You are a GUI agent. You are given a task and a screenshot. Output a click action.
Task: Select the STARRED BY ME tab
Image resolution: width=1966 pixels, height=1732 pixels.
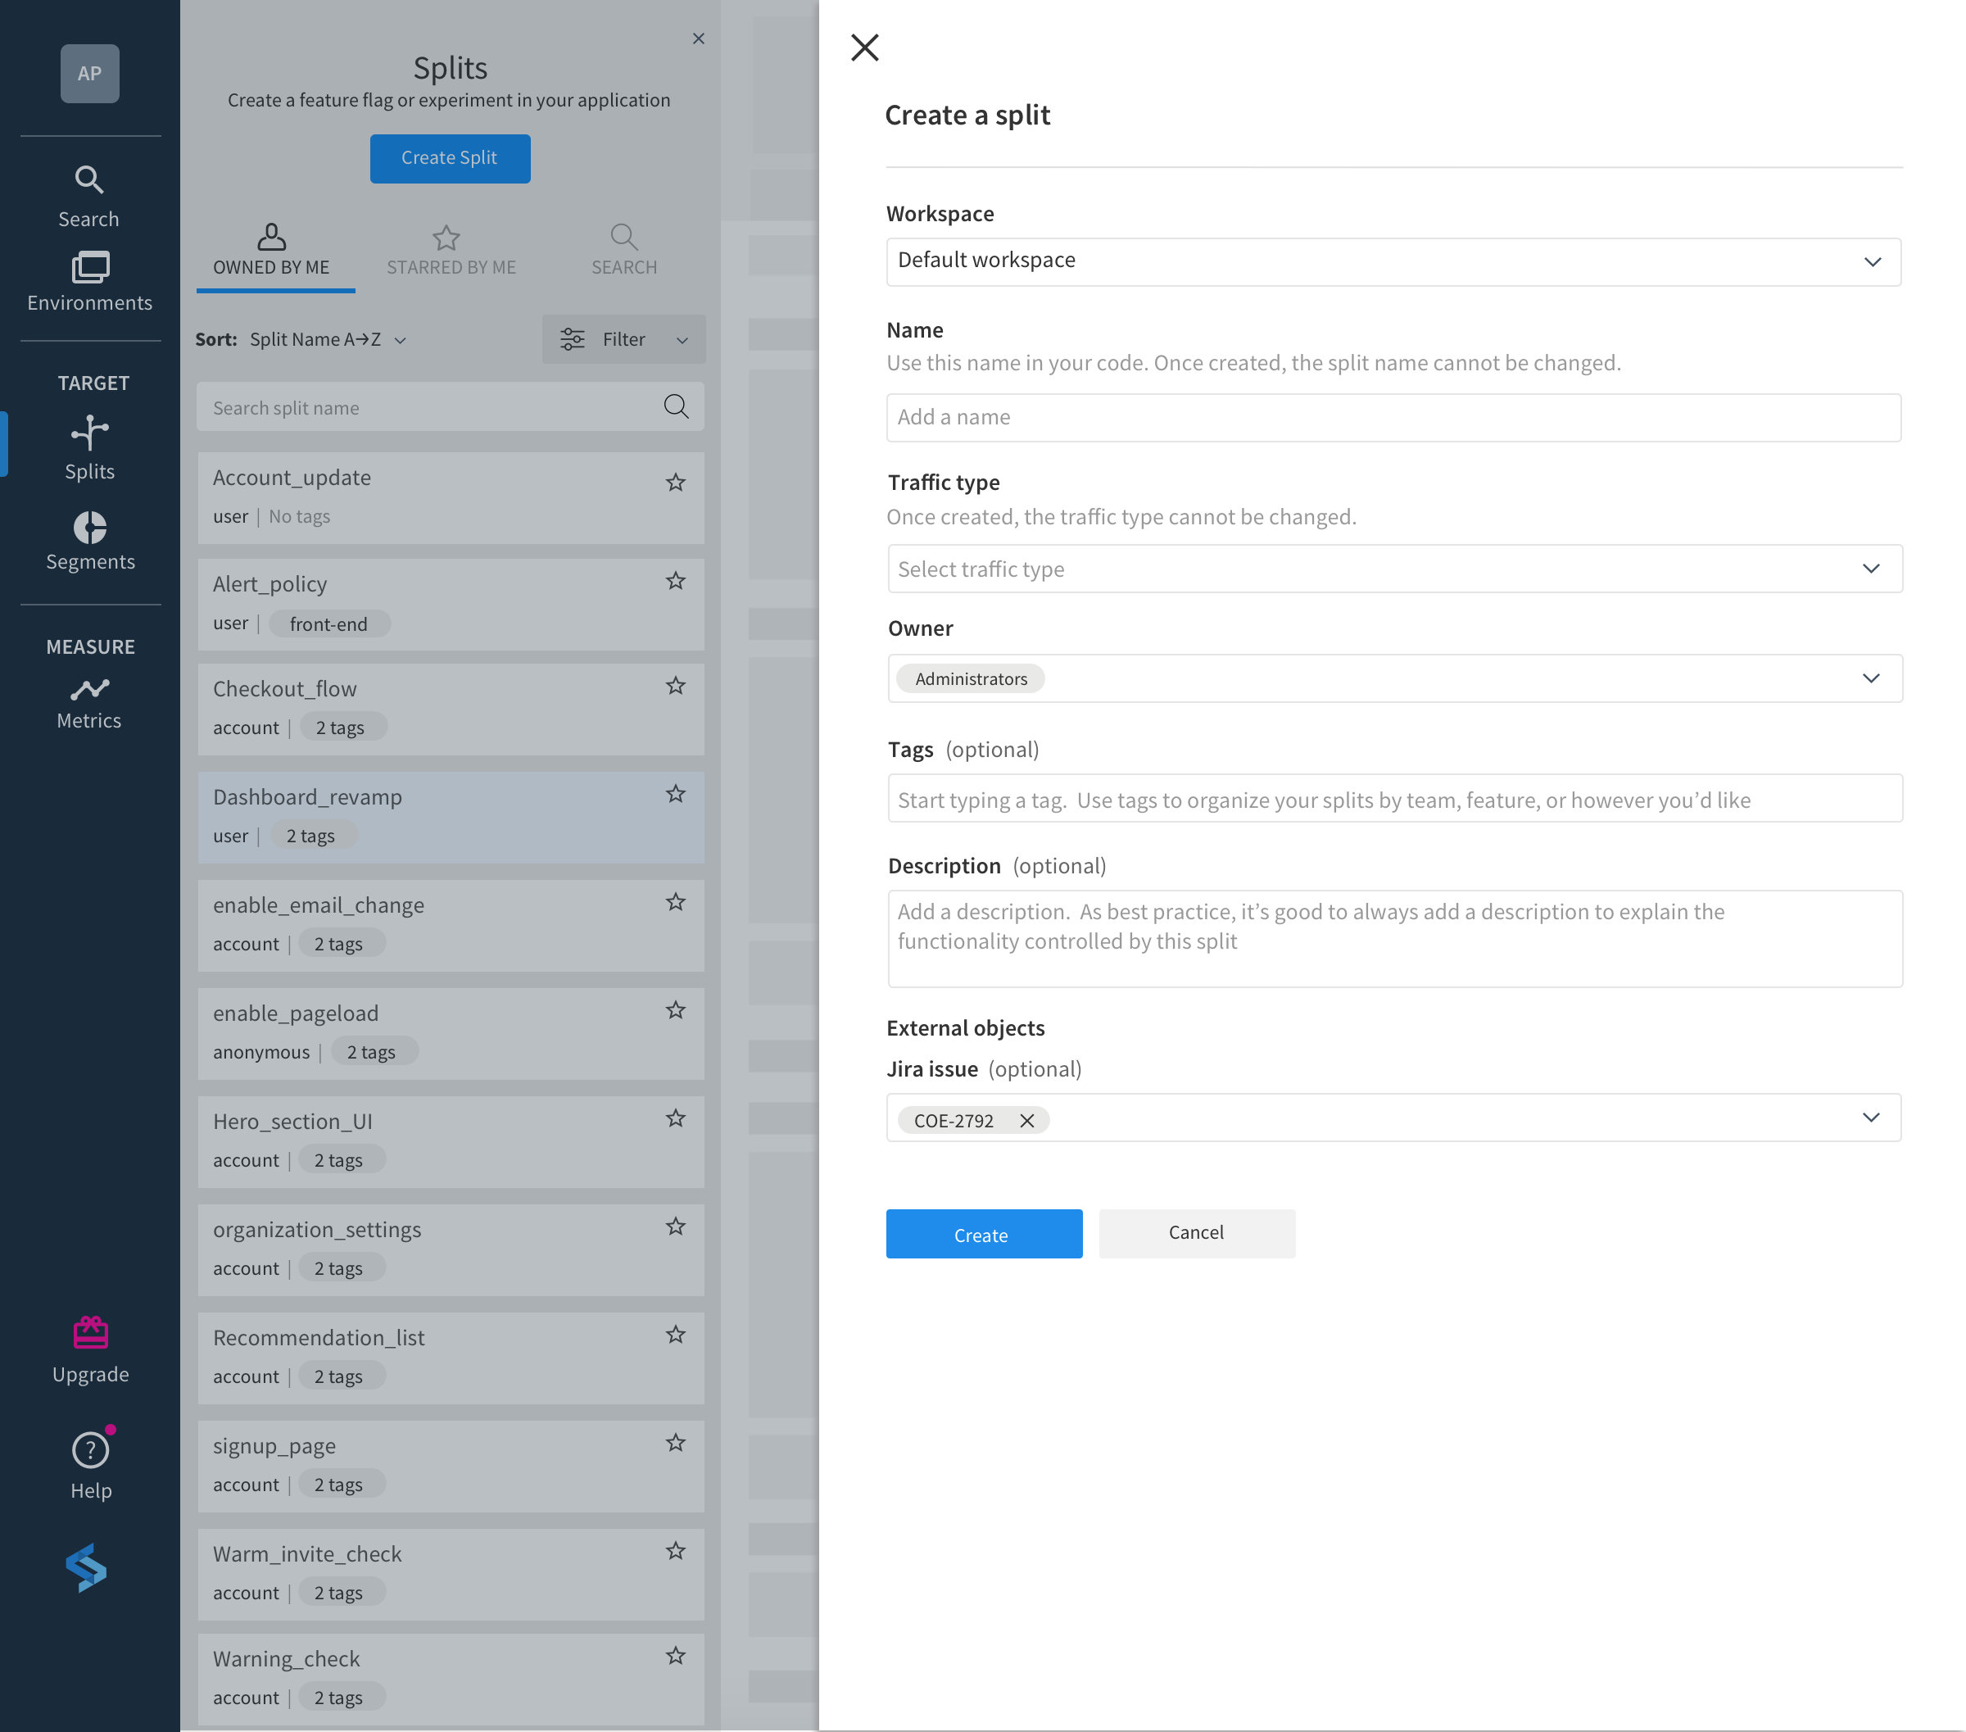(x=450, y=247)
